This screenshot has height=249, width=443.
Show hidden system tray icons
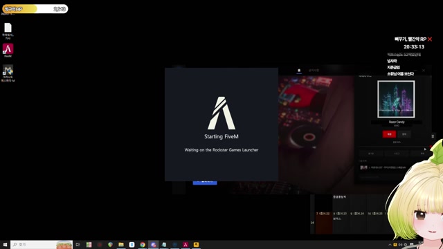point(390,245)
